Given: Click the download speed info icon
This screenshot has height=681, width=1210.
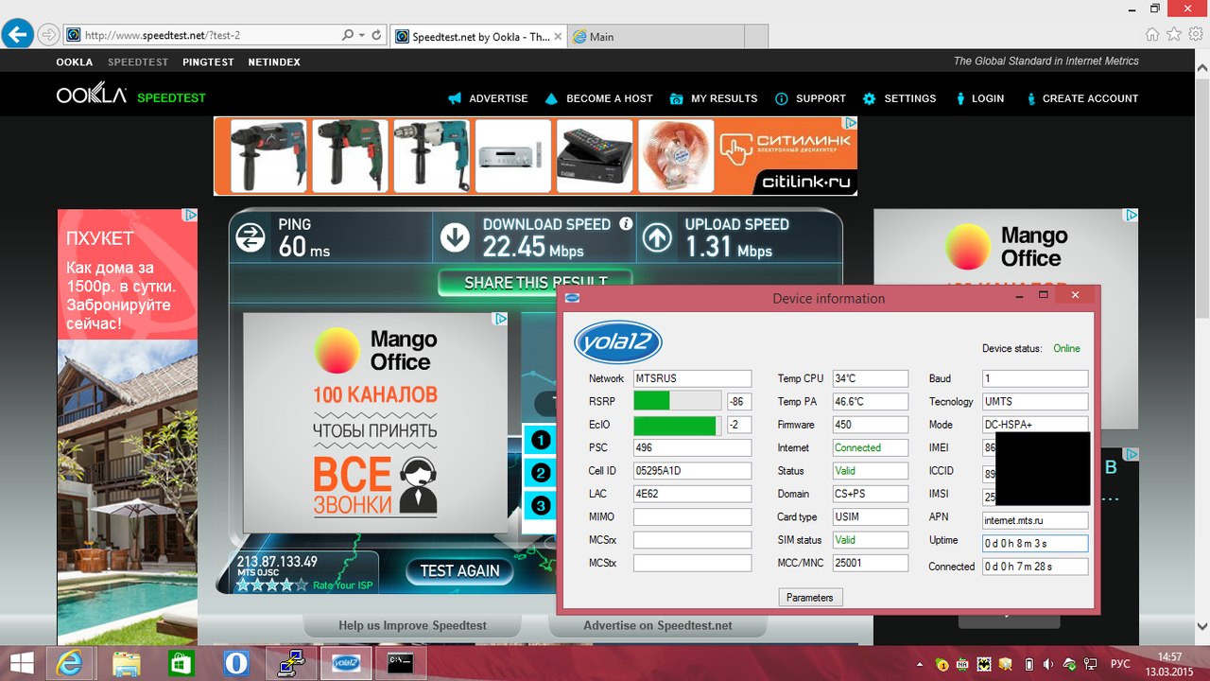Looking at the screenshot, I should tap(626, 224).
